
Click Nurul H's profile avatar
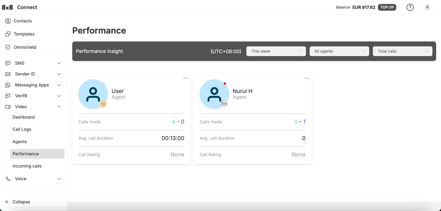214,94
